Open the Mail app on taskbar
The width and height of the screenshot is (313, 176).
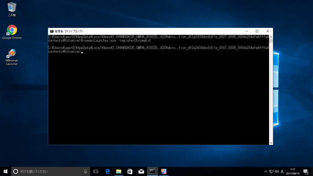click(x=141, y=171)
